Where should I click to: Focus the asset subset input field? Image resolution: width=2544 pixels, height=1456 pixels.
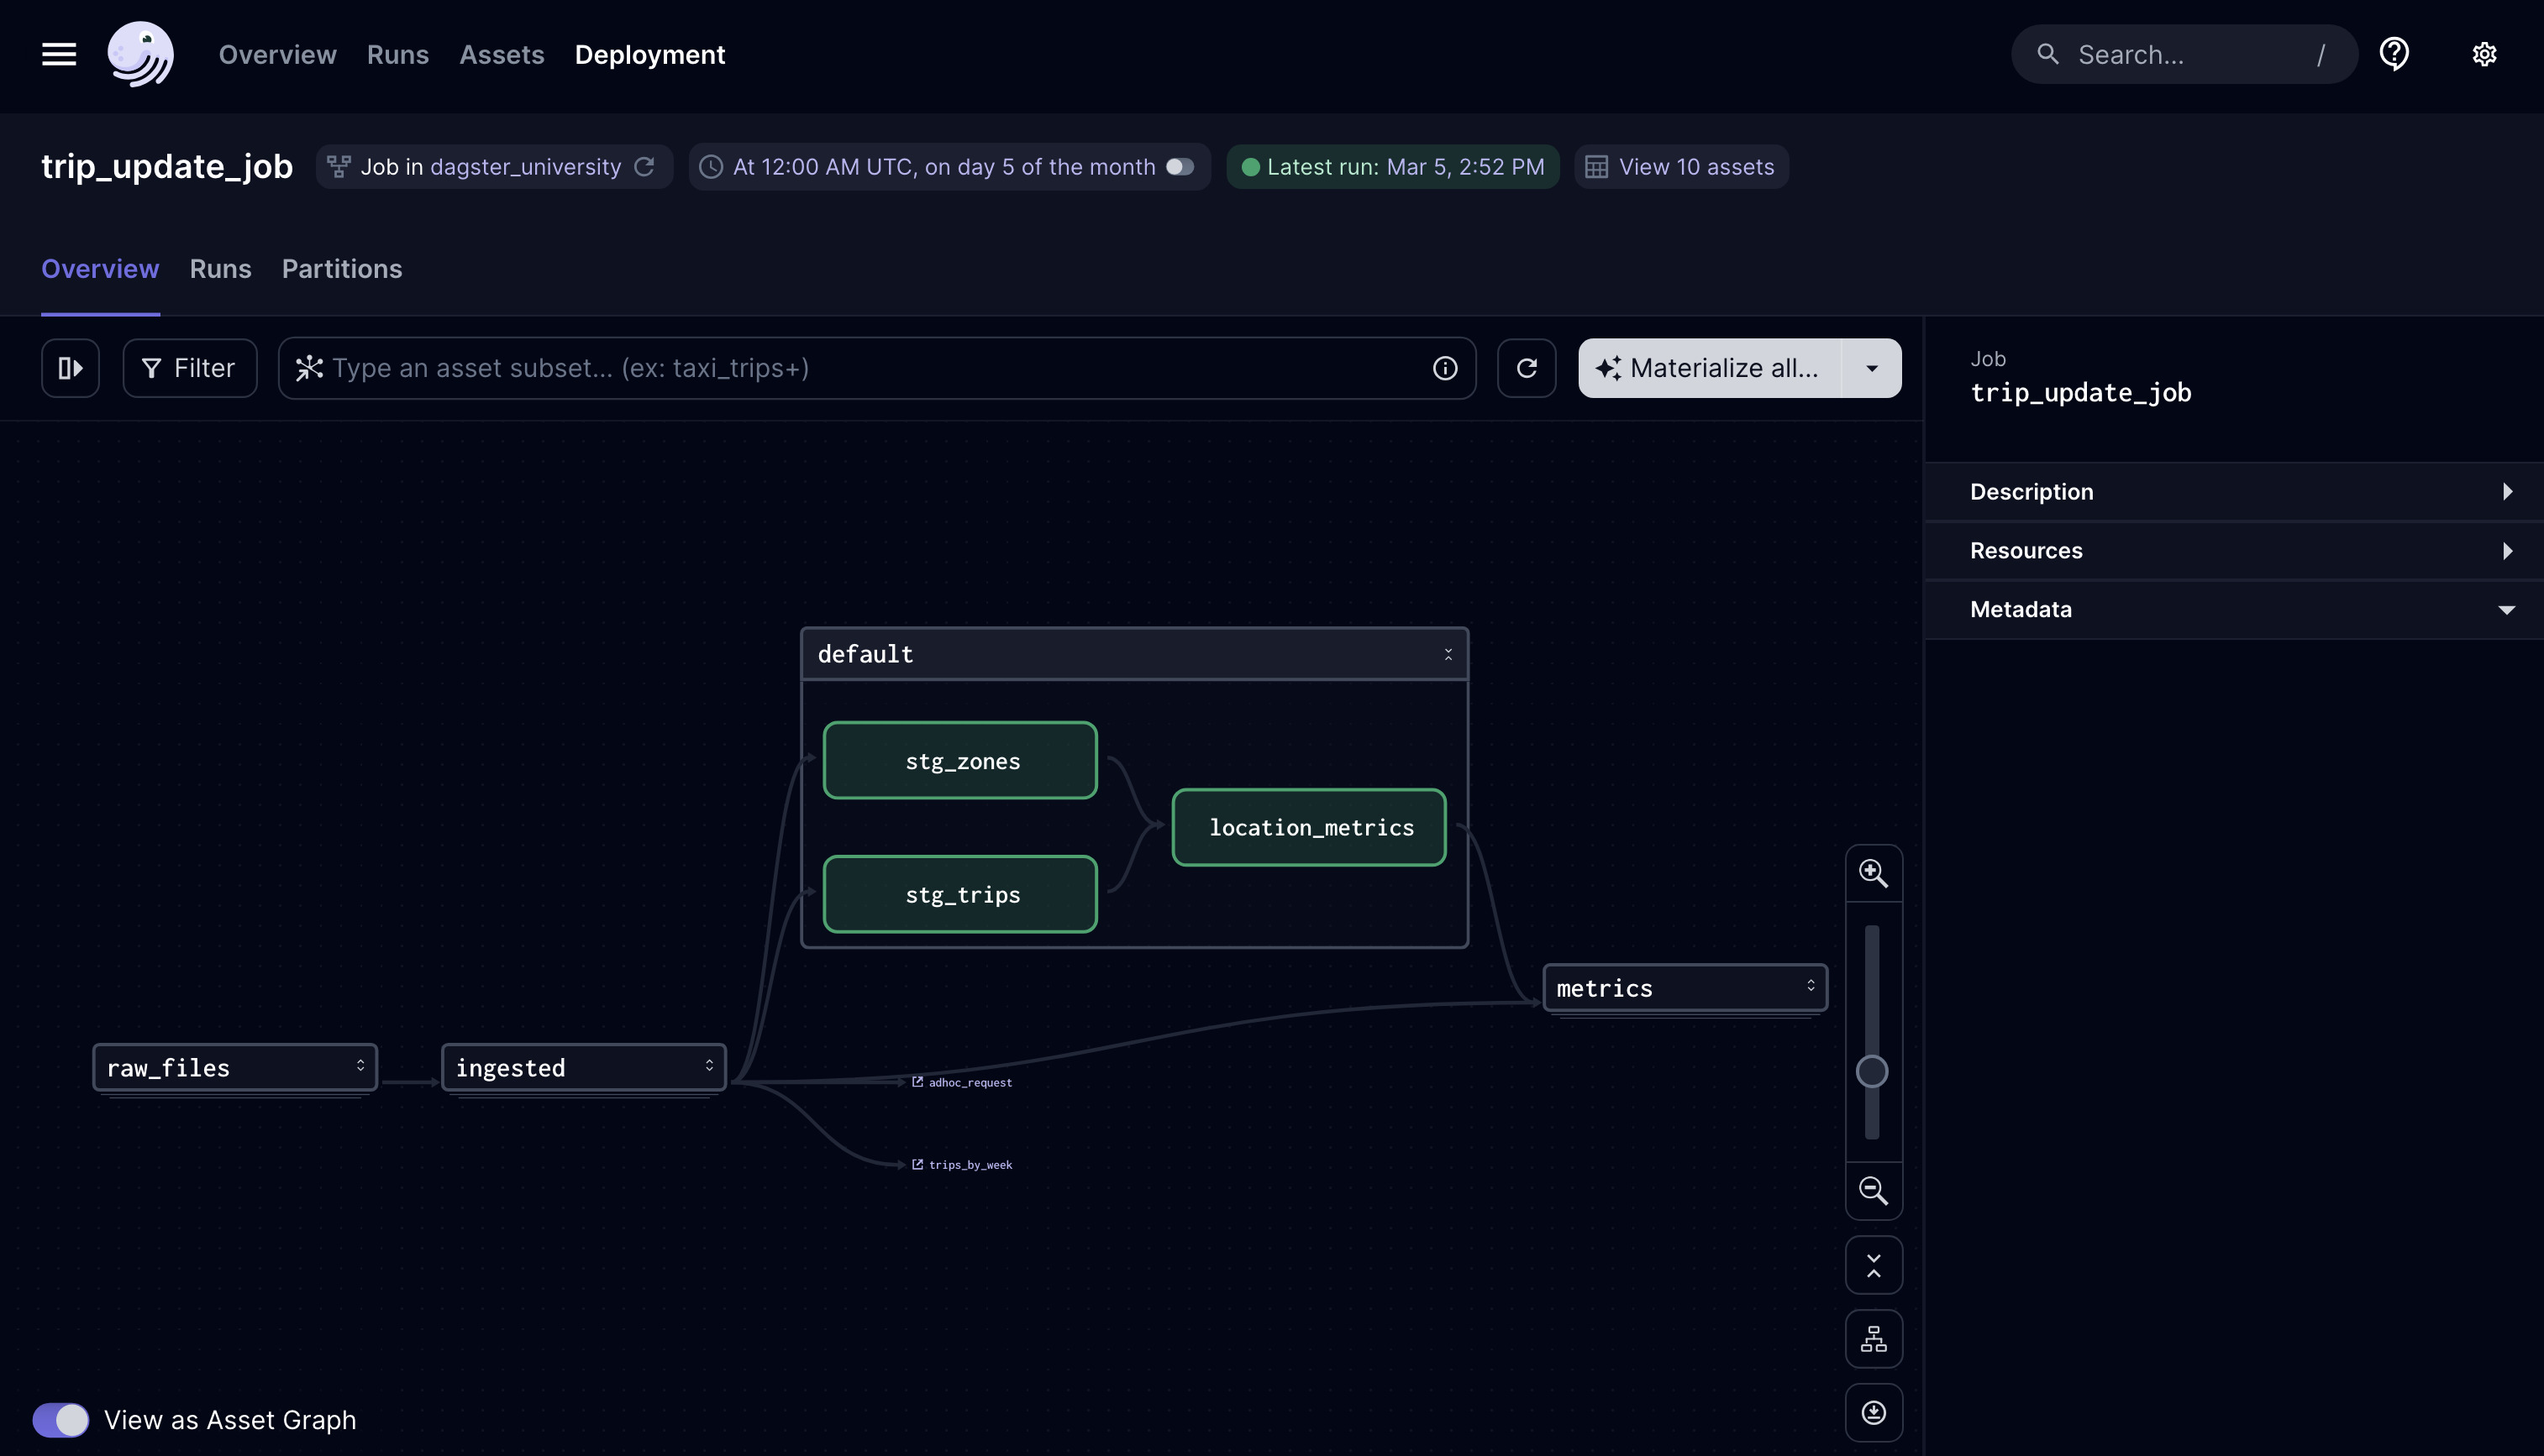tap(876, 368)
